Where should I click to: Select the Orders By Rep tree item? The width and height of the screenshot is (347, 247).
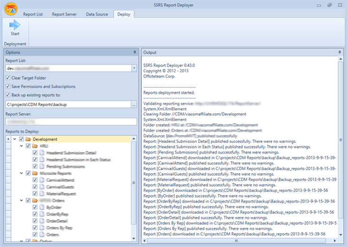coord(59,228)
